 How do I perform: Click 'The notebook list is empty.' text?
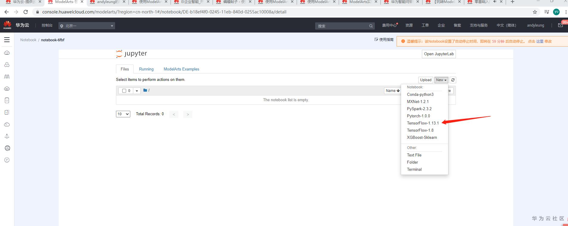point(286,100)
